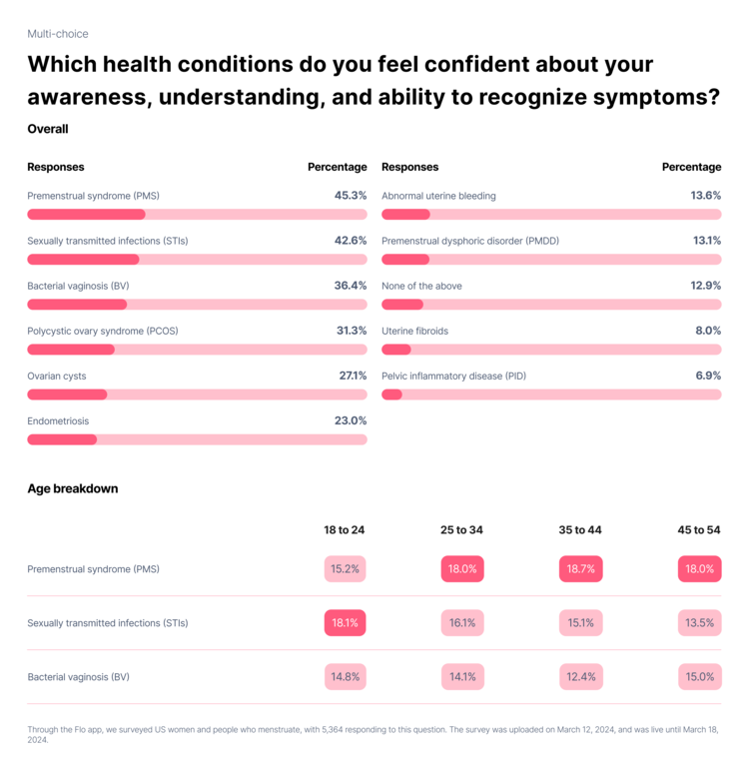Click the 45.3% percentage value
Viewport: 749px width, 772px height.
point(351,196)
